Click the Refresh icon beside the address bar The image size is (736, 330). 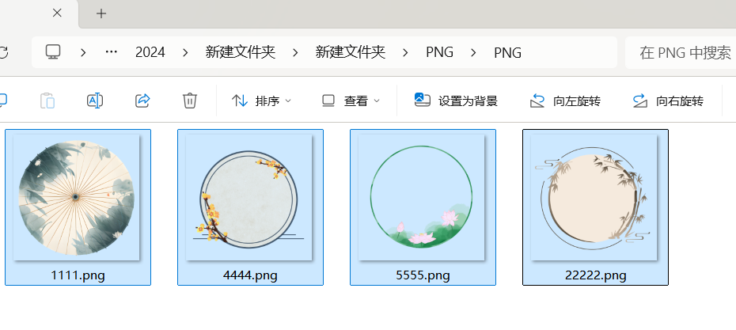[x=3, y=52]
